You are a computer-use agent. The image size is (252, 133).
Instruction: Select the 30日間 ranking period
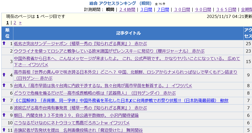(182, 10)
